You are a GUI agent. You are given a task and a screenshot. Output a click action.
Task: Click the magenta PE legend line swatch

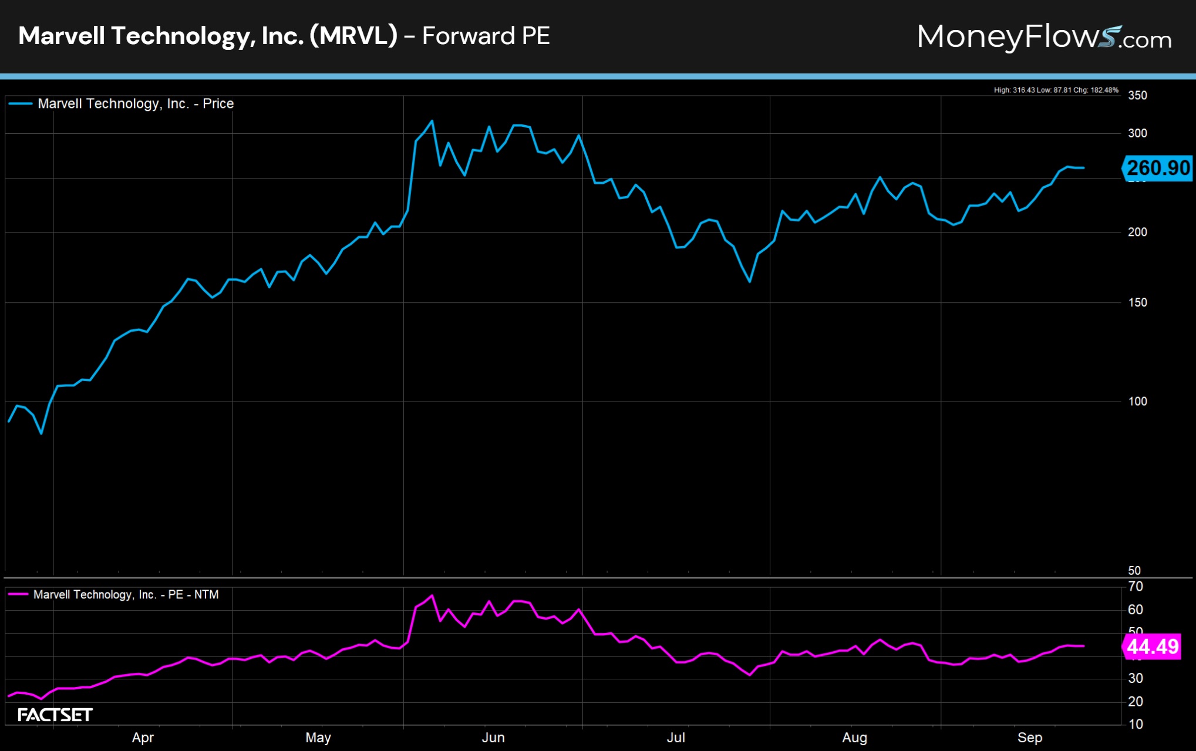coord(18,594)
